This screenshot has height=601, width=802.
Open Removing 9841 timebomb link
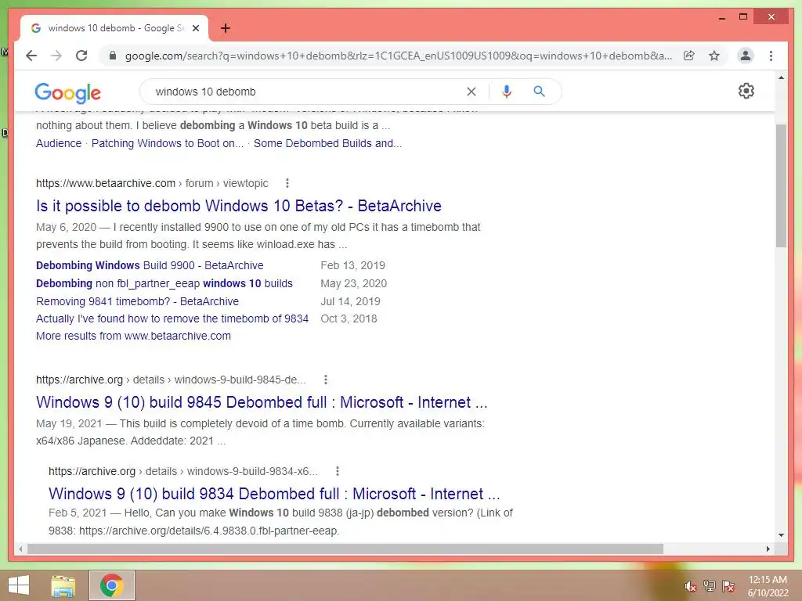pos(137,301)
